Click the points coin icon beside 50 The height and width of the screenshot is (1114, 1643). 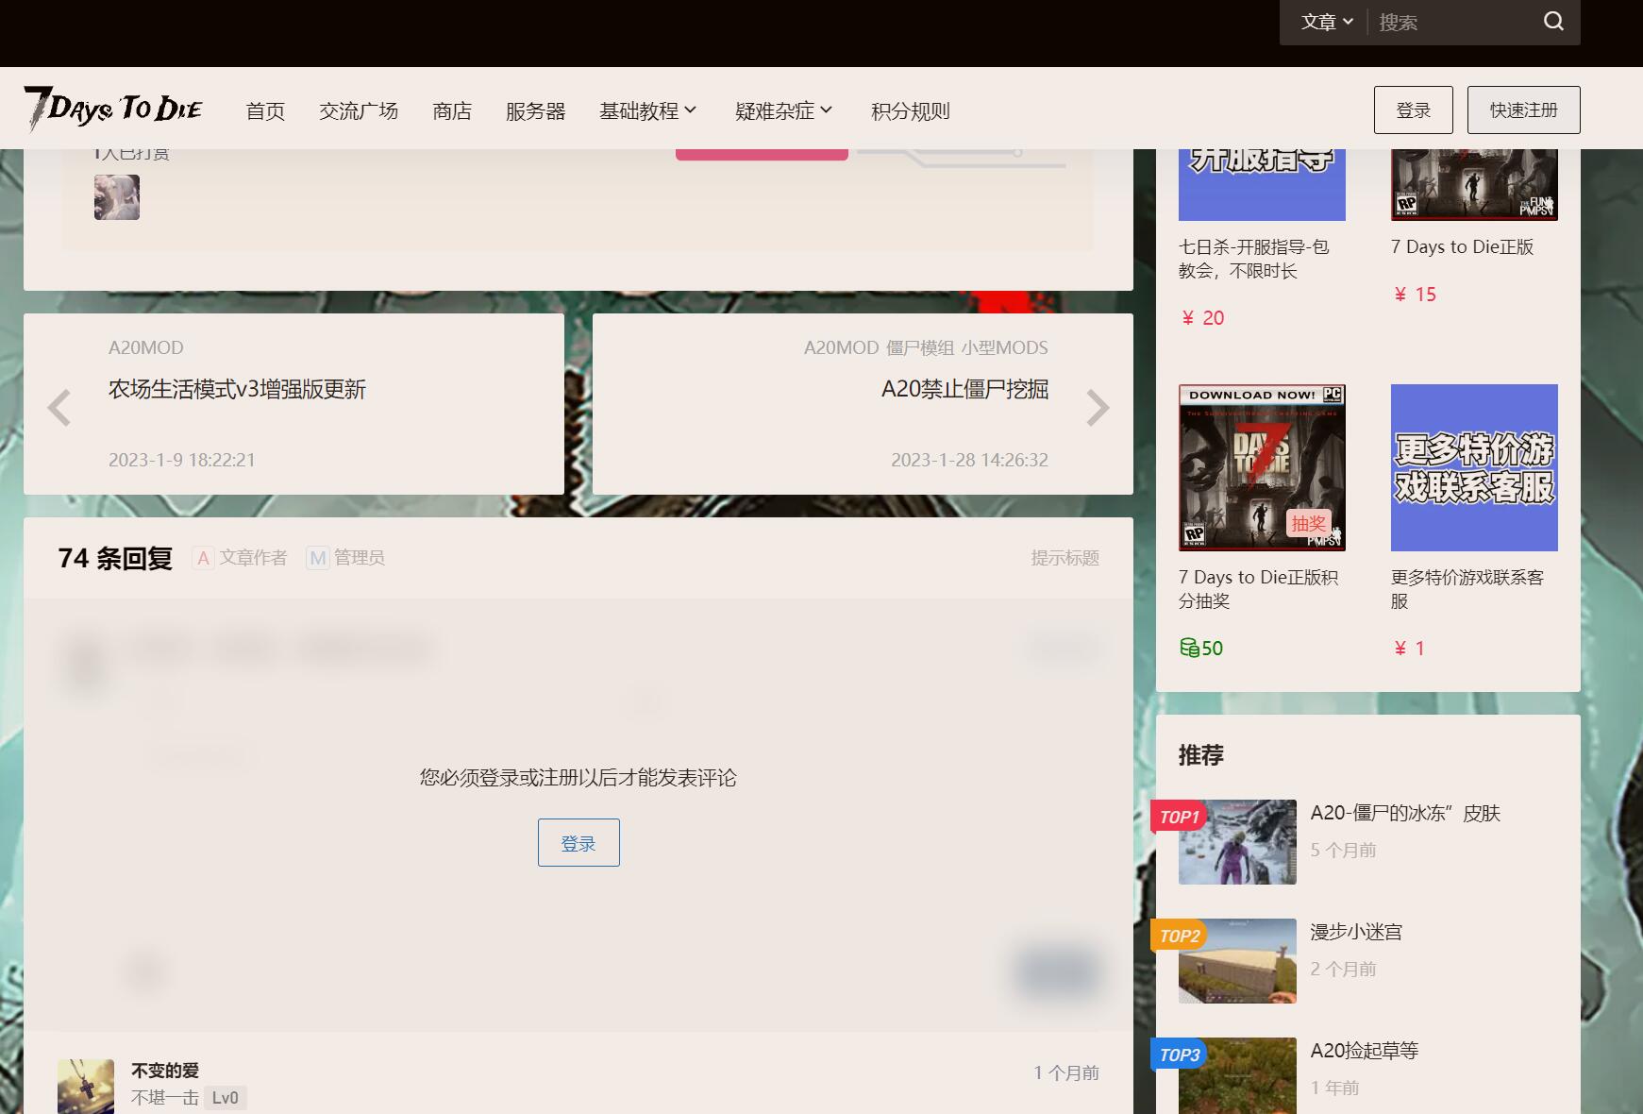tap(1189, 648)
